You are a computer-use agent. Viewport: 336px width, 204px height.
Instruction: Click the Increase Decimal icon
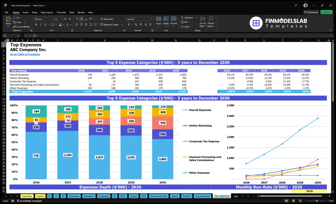(x=146, y=25)
